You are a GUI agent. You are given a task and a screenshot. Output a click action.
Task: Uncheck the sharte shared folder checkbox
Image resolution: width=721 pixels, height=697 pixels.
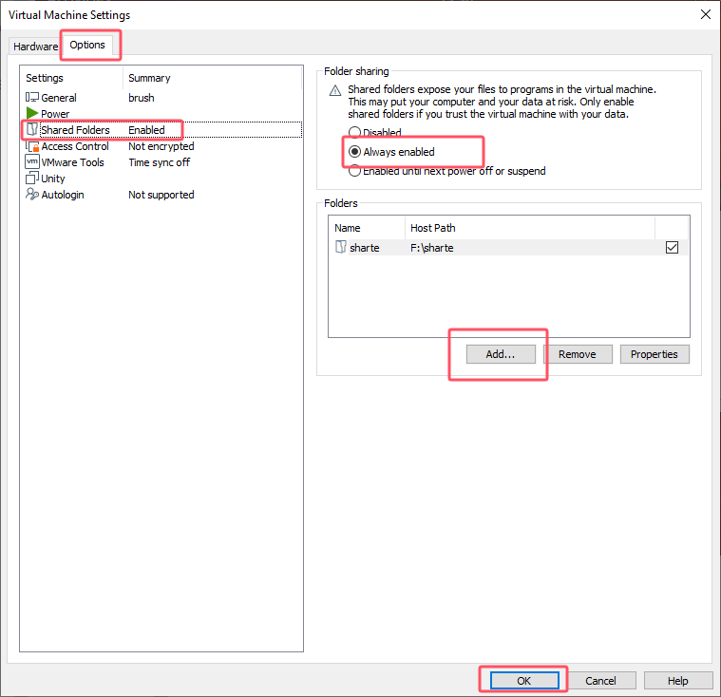tap(673, 248)
